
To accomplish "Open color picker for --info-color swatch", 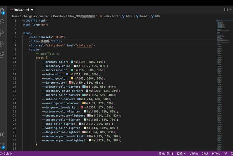I will point(67,74).
